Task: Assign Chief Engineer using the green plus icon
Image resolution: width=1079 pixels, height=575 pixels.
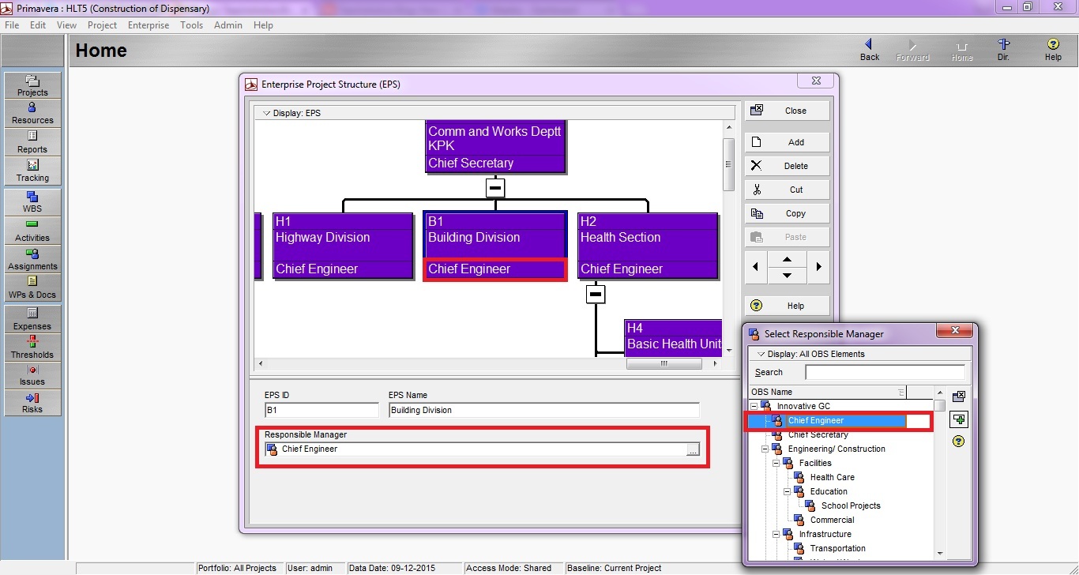Action: [x=959, y=419]
